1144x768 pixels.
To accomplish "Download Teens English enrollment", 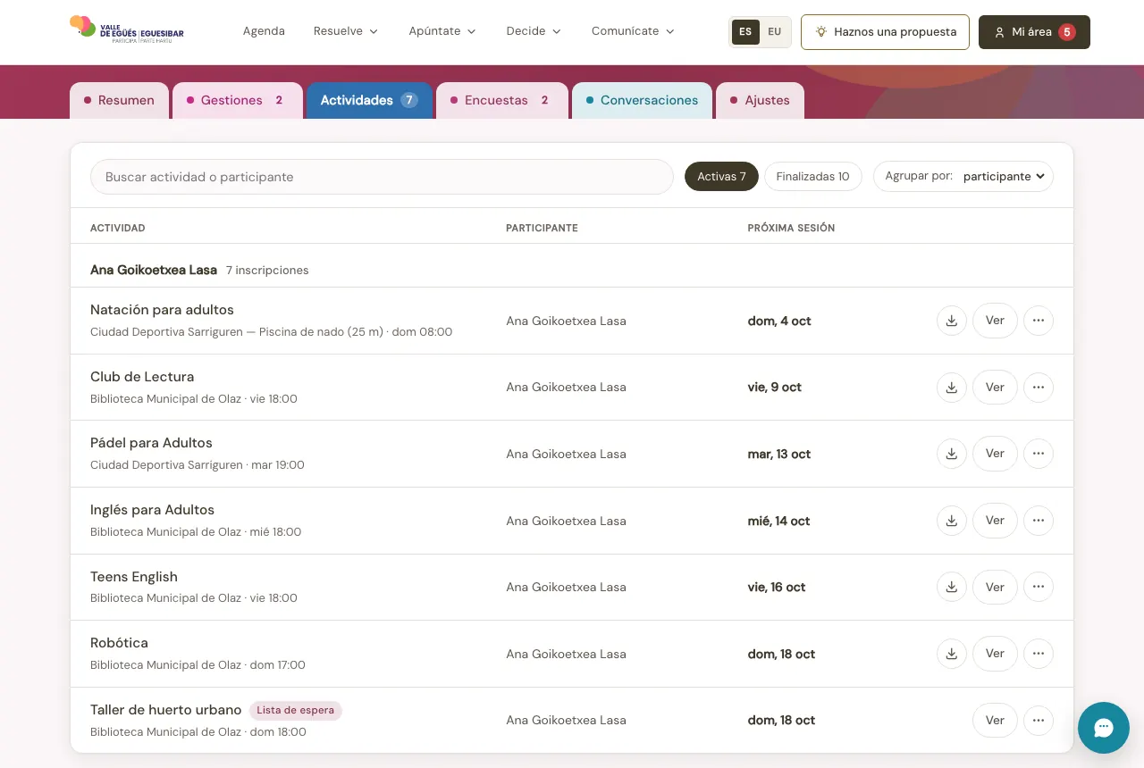I will pos(952,587).
